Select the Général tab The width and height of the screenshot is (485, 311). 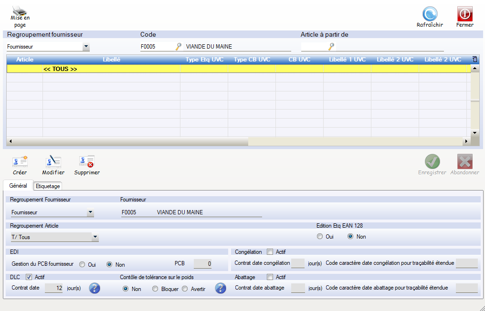tap(18, 186)
